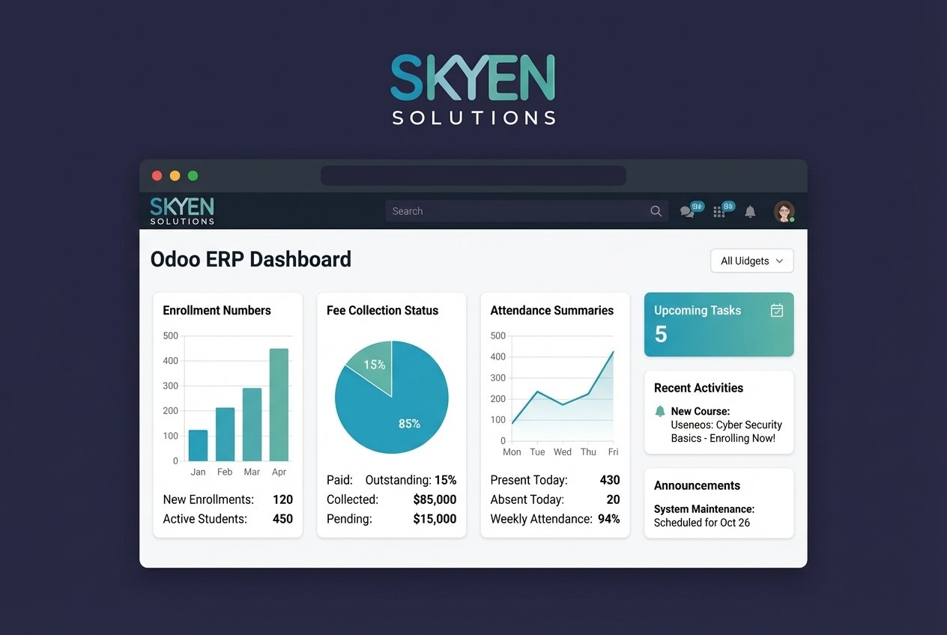Open the apps grid icon
This screenshot has height=635, width=947.
(719, 212)
